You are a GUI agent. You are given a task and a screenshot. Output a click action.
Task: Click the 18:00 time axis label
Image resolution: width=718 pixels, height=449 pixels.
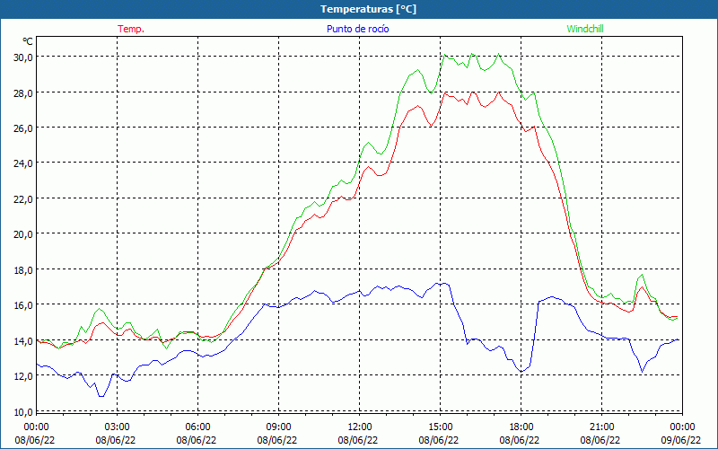(521, 427)
